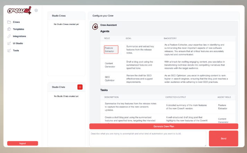Open the Templates menu item

click(18, 29)
